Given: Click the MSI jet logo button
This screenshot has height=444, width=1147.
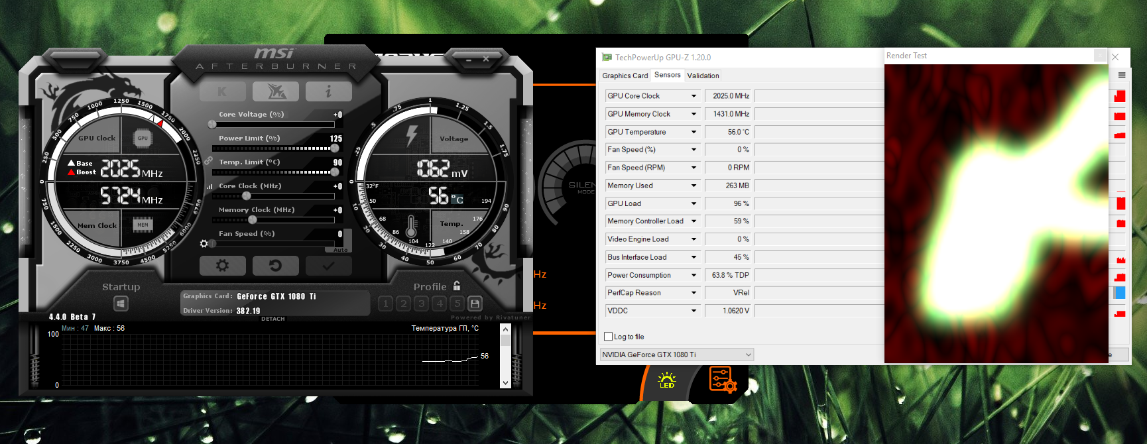Looking at the screenshot, I should click(276, 91).
